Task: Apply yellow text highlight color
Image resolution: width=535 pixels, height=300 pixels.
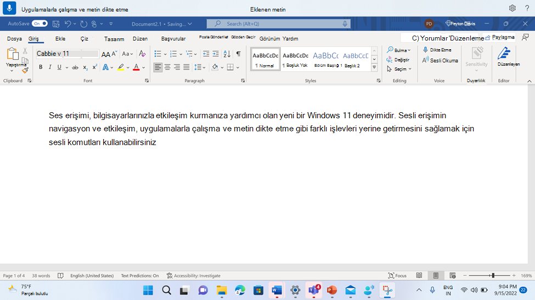Action: point(121,67)
